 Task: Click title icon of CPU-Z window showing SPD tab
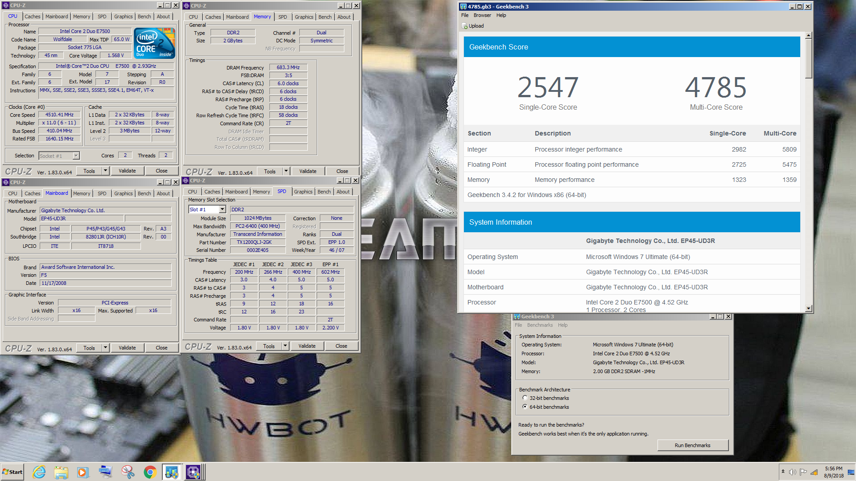click(186, 181)
